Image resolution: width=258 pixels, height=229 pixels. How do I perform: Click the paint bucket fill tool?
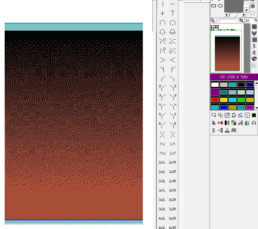point(213,123)
